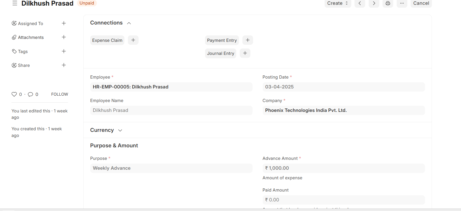
Task: Open the Create dropdown
Action: (x=337, y=3)
